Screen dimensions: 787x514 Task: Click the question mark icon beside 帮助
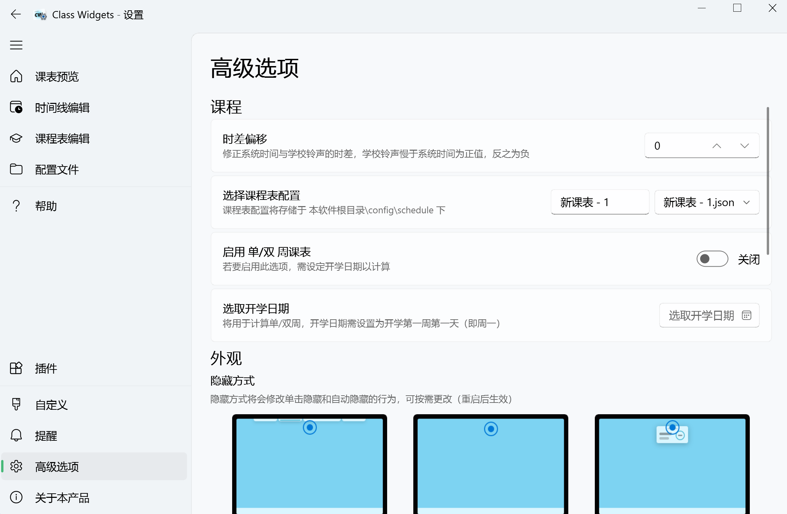16,206
